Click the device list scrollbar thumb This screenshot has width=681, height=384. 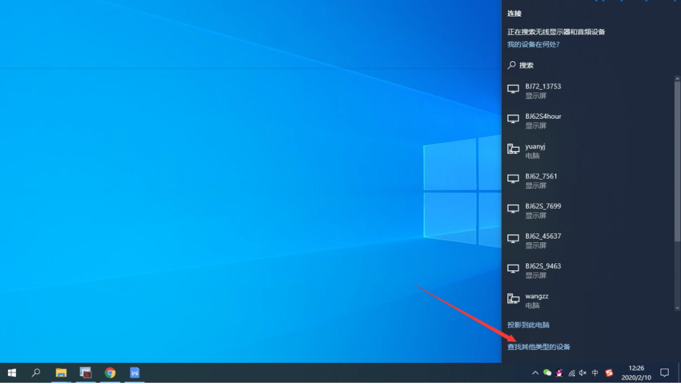tap(677, 161)
